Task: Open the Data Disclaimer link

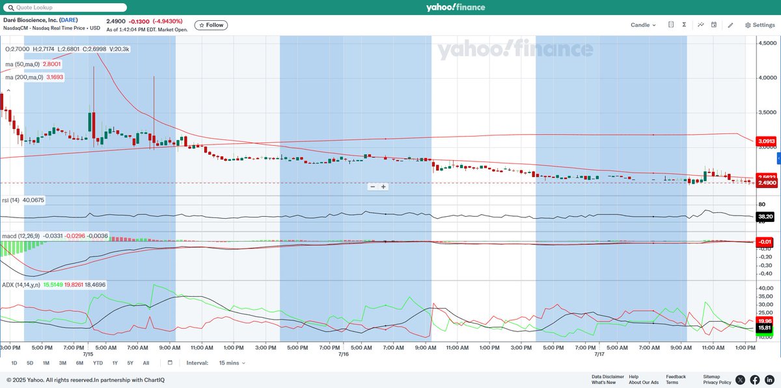Action: (608, 376)
